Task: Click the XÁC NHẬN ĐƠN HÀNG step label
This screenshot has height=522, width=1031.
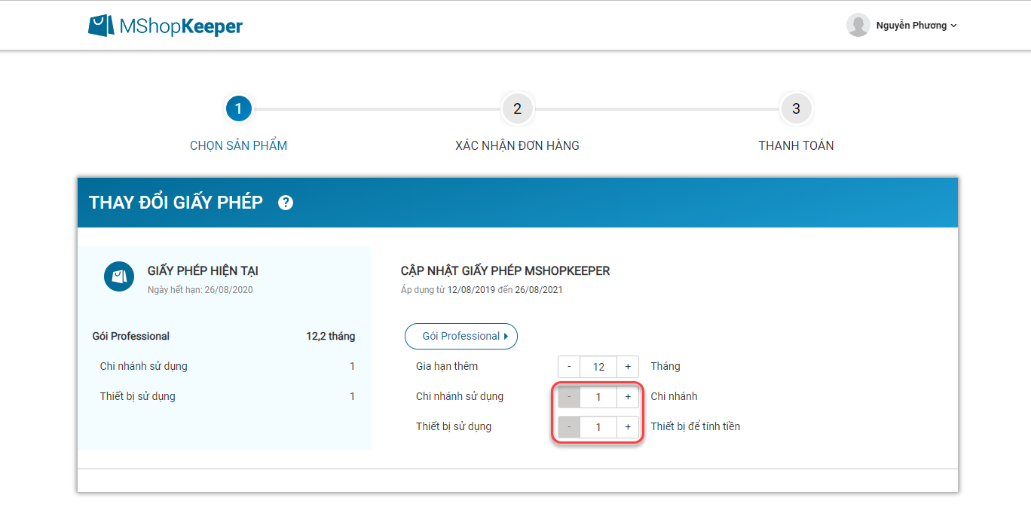Action: (x=517, y=146)
